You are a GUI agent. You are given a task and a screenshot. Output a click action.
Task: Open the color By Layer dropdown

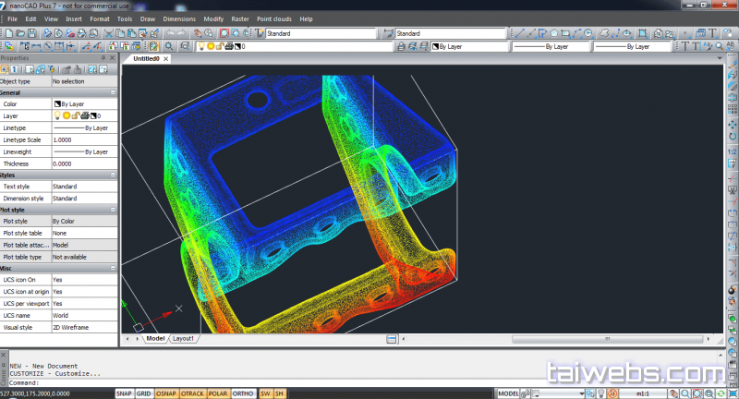468,45
